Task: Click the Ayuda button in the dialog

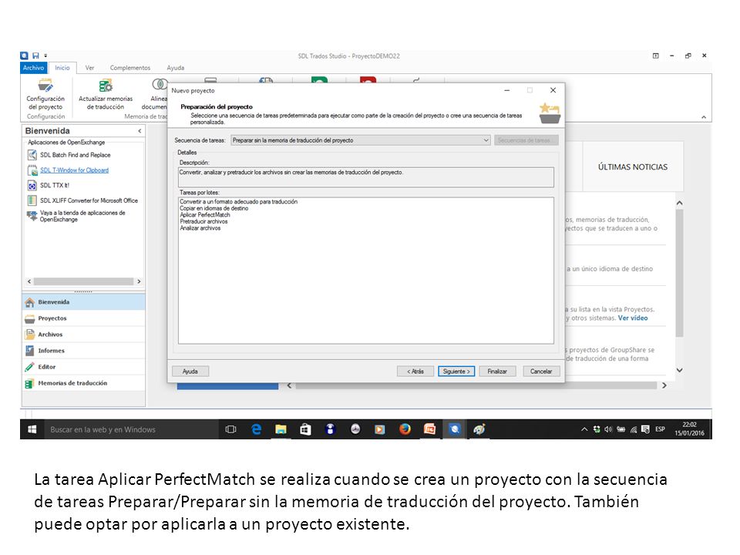Action: [190, 372]
